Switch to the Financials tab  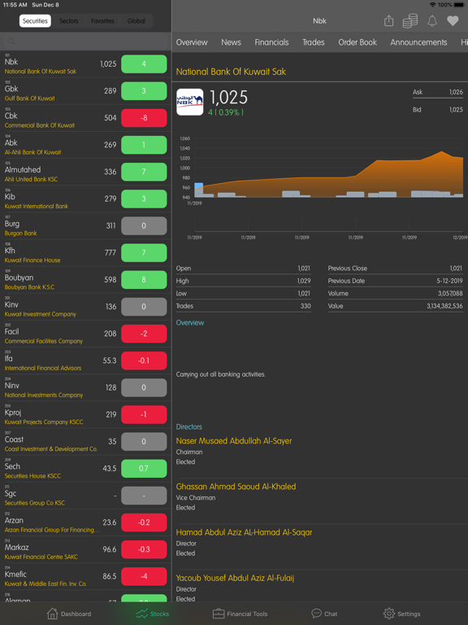click(272, 42)
